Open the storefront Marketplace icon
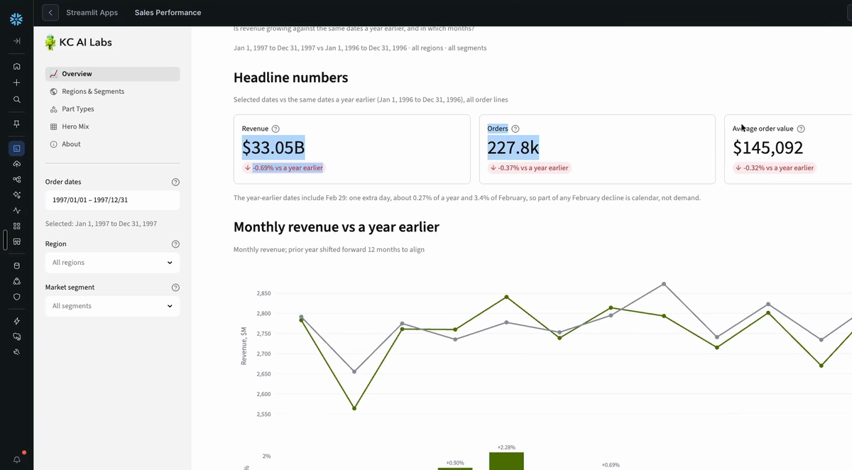The height and width of the screenshot is (470, 852). click(x=16, y=241)
